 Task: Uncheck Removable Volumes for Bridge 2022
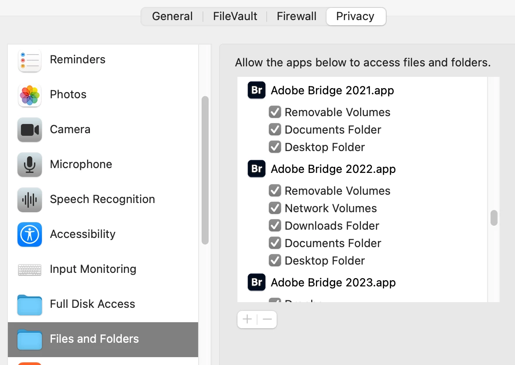(x=275, y=190)
